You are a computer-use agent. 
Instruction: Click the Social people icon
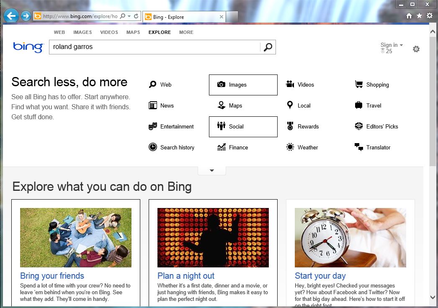click(x=221, y=126)
